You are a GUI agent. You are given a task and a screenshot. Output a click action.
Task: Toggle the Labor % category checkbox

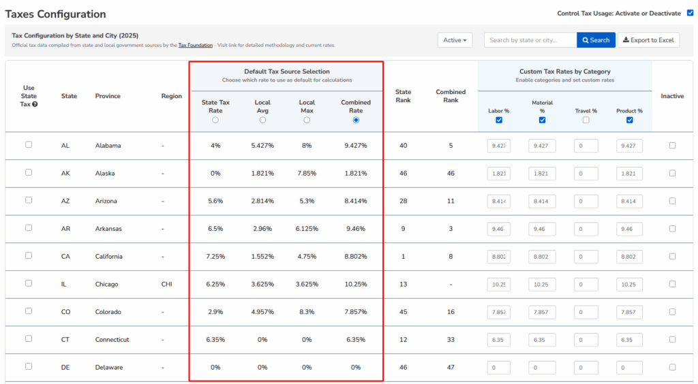tap(499, 120)
